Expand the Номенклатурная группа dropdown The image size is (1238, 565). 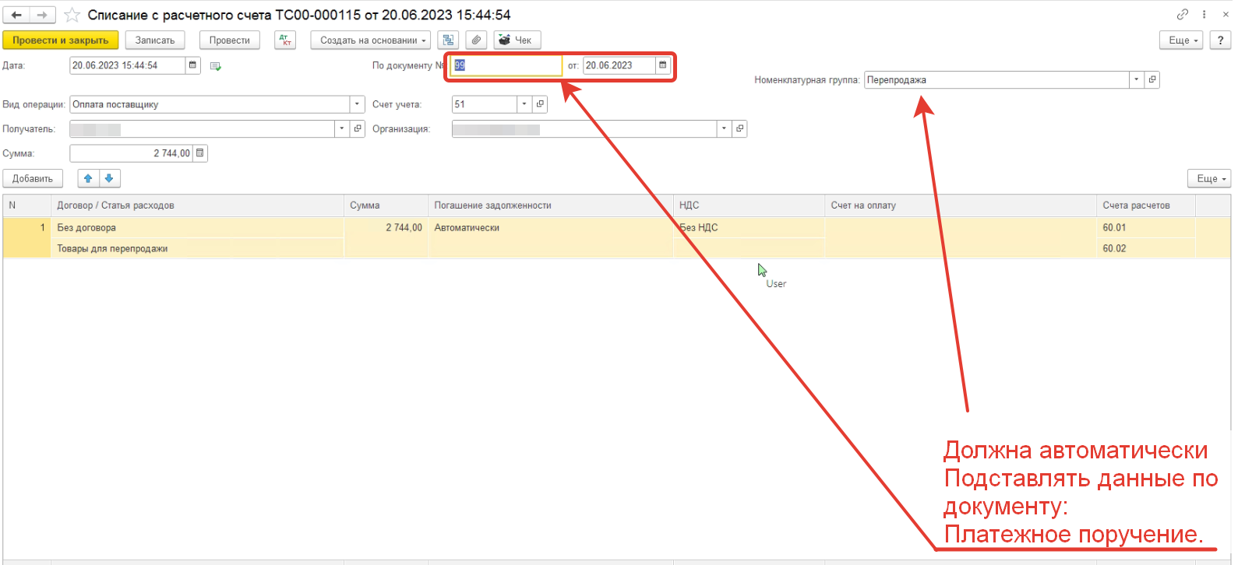point(1136,79)
